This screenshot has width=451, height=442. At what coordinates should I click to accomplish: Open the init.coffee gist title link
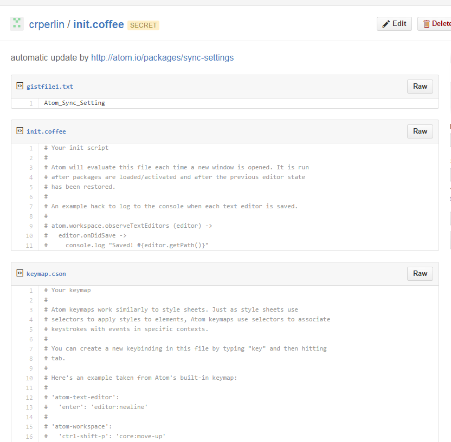(x=99, y=24)
